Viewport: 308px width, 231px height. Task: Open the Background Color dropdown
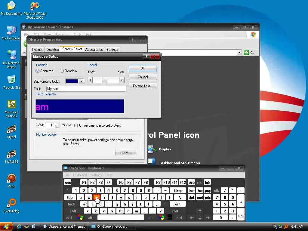pos(82,81)
